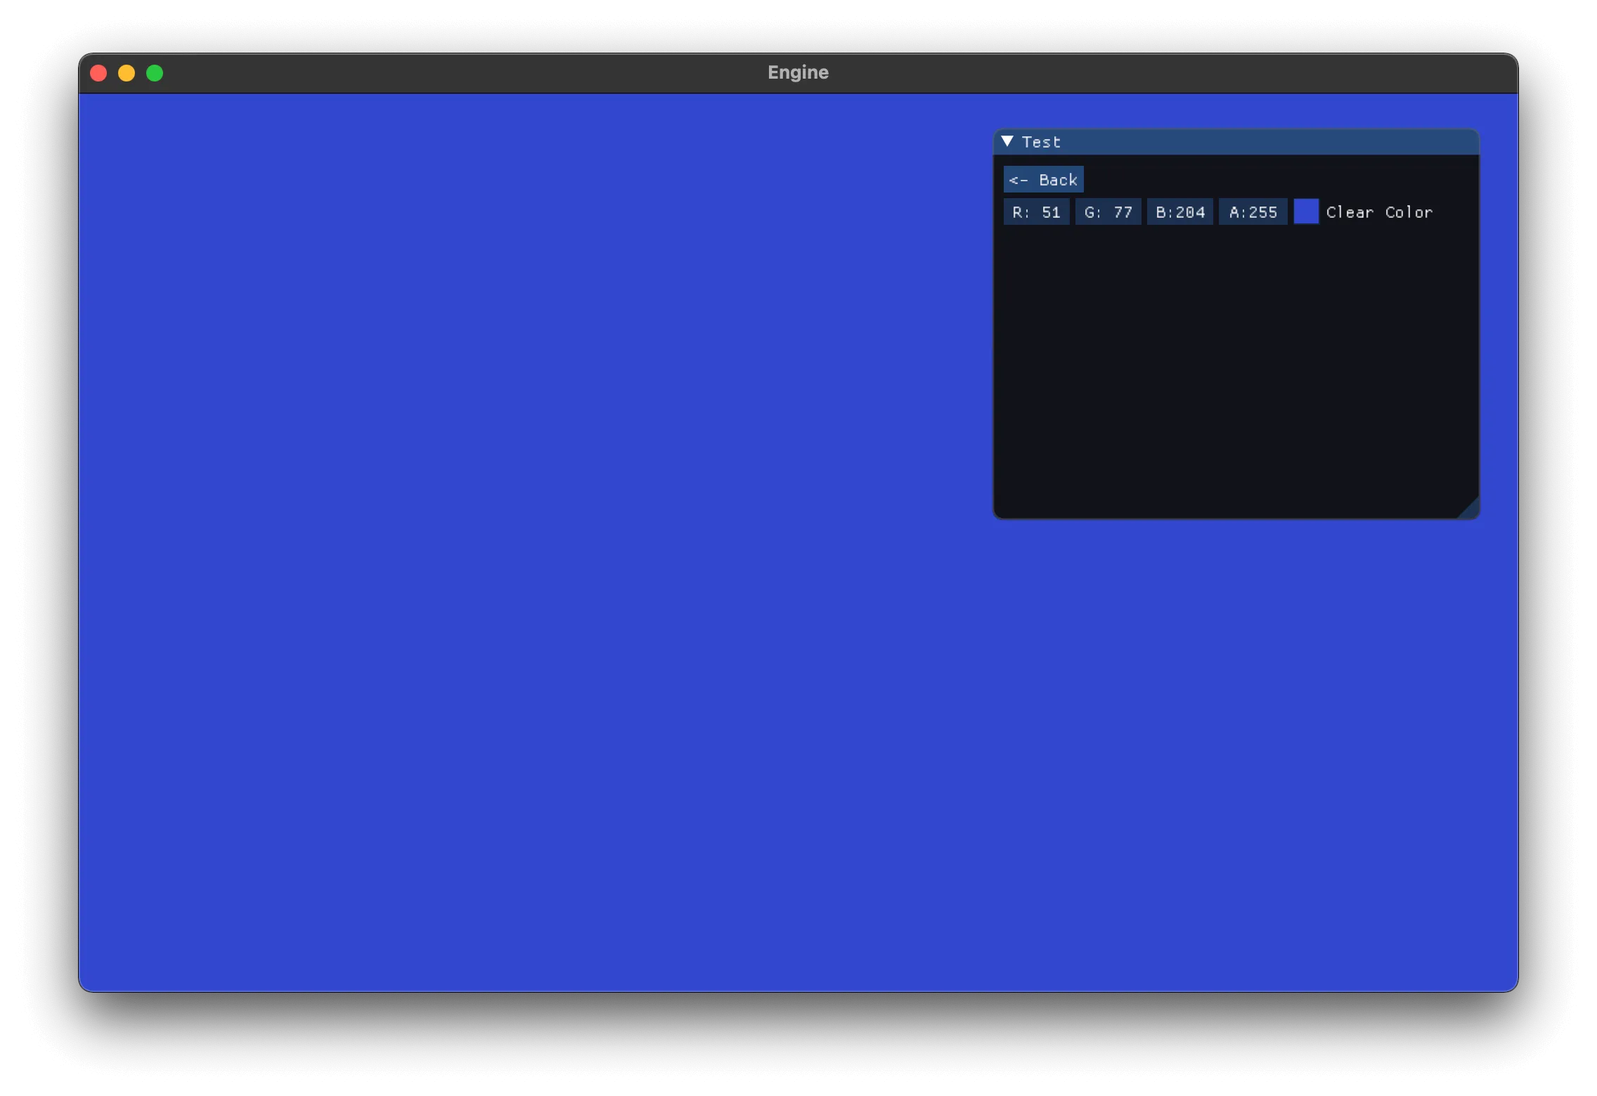Collapse the Test panel using its triangle
1597x1096 pixels.
[x=1007, y=141]
